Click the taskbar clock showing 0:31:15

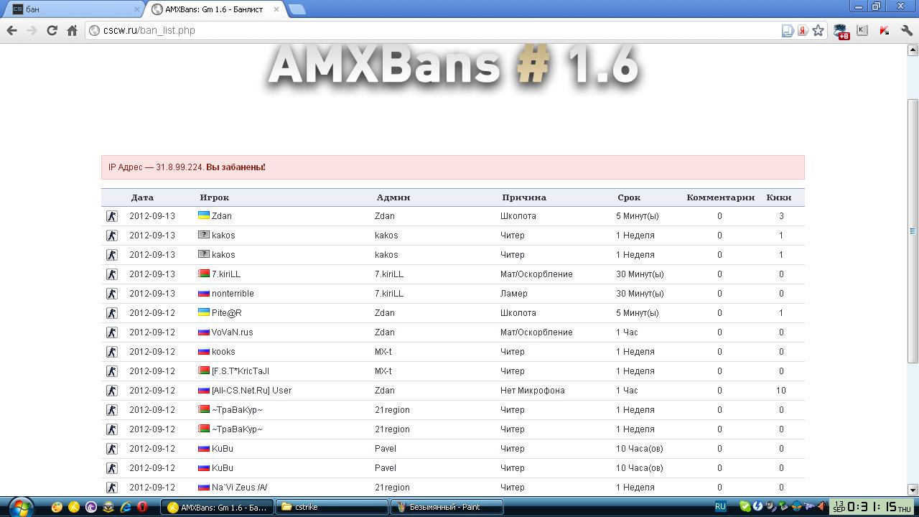(872, 507)
